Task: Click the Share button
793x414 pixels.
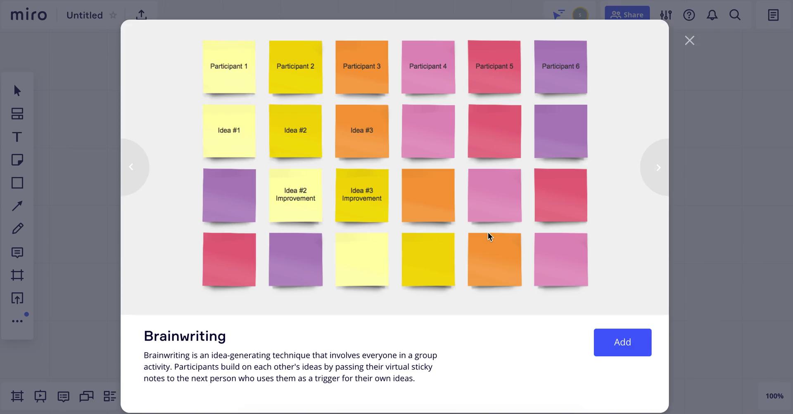Action: point(627,15)
